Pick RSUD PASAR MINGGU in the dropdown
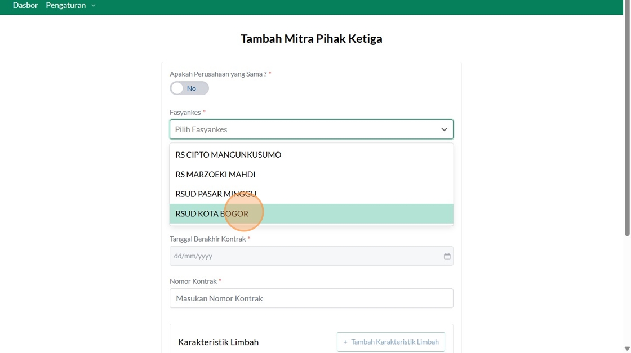The height and width of the screenshot is (353, 631). pyautogui.click(x=312, y=194)
